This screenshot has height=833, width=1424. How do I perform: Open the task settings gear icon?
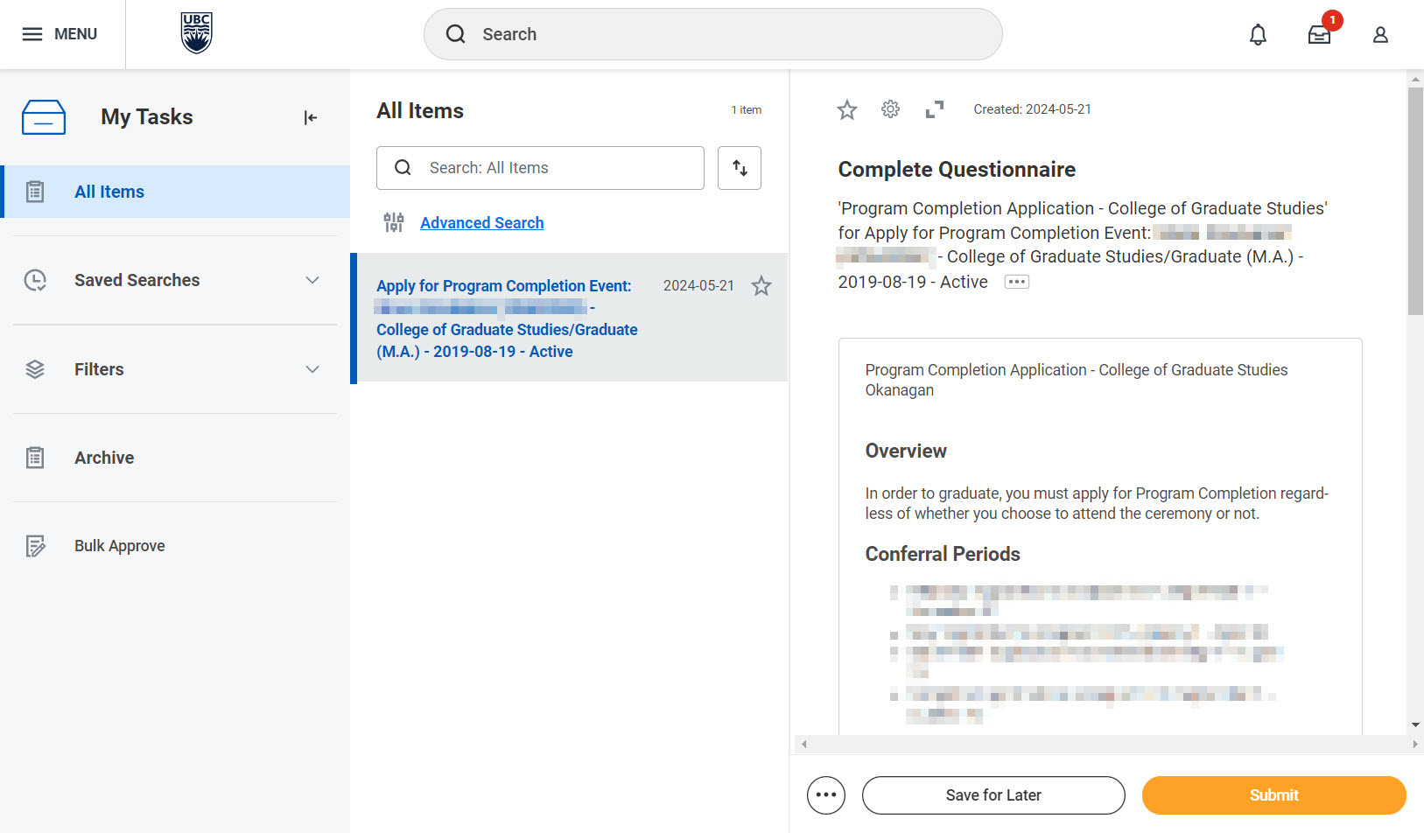coord(890,109)
